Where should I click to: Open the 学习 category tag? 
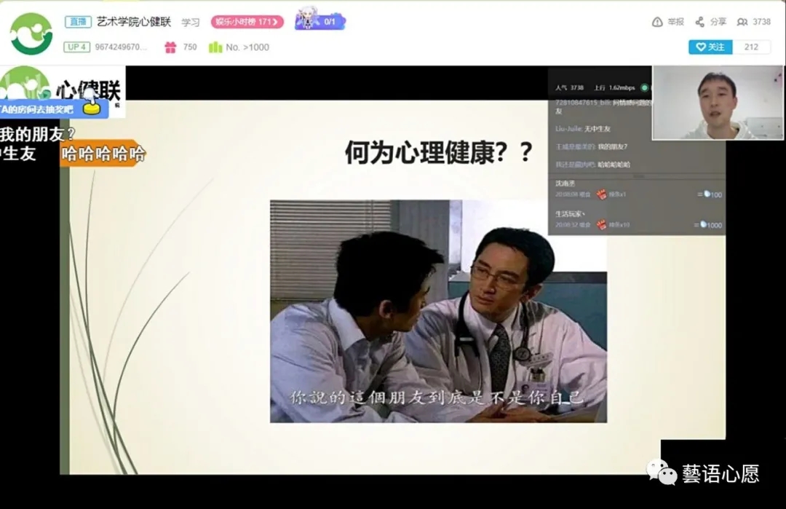191,23
